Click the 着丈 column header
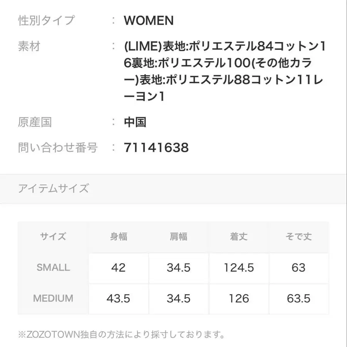Screen dimensions: 347x347 [x=239, y=237]
